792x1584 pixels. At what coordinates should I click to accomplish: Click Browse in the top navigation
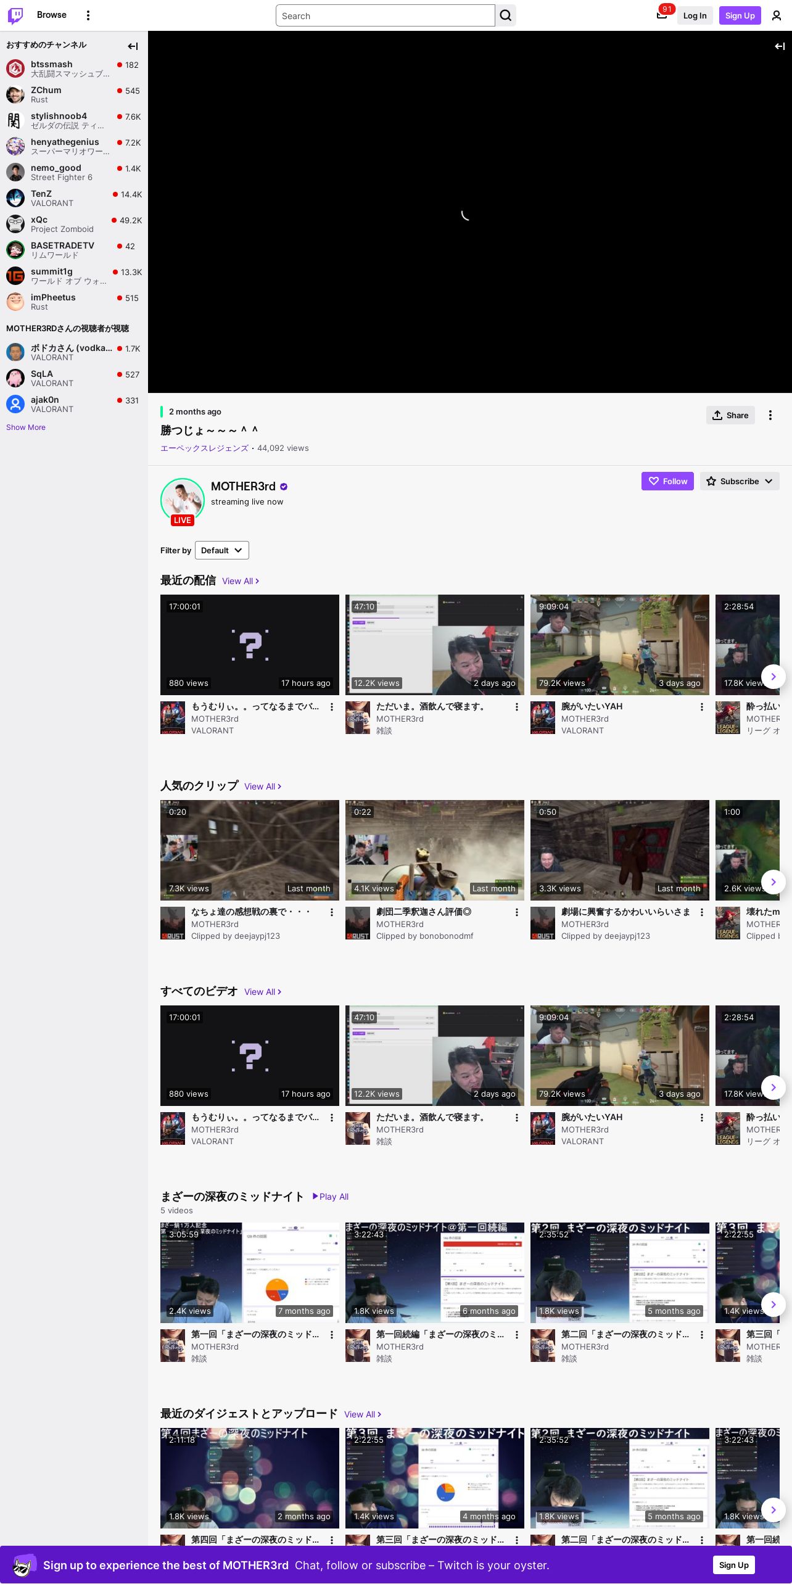click(52, 15)
